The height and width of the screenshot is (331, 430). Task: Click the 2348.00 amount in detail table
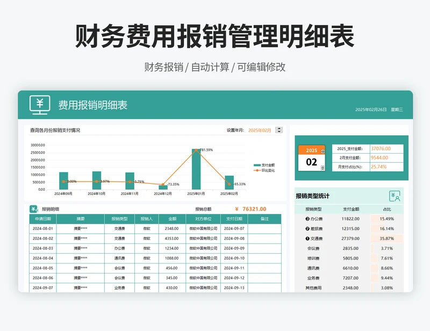[171, 228]
